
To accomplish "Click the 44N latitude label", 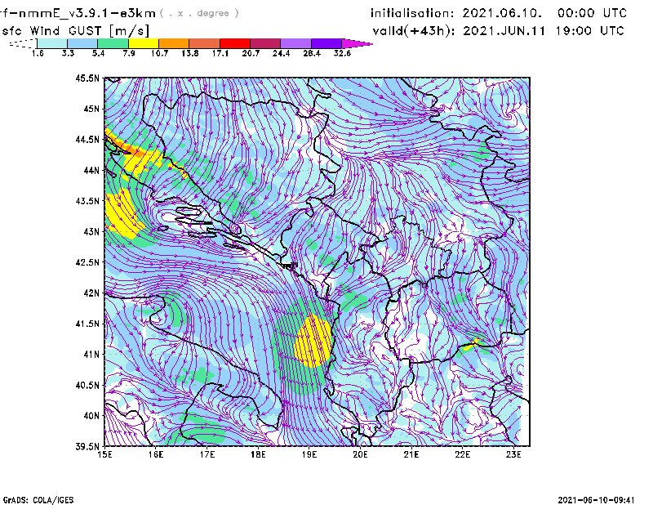I will click(91, 170).
